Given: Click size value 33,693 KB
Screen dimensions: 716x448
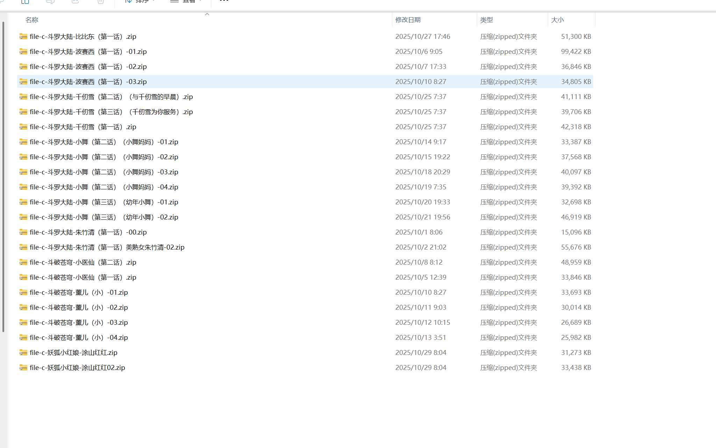Looking at the screenshot, I should click(x=576, y=292).
